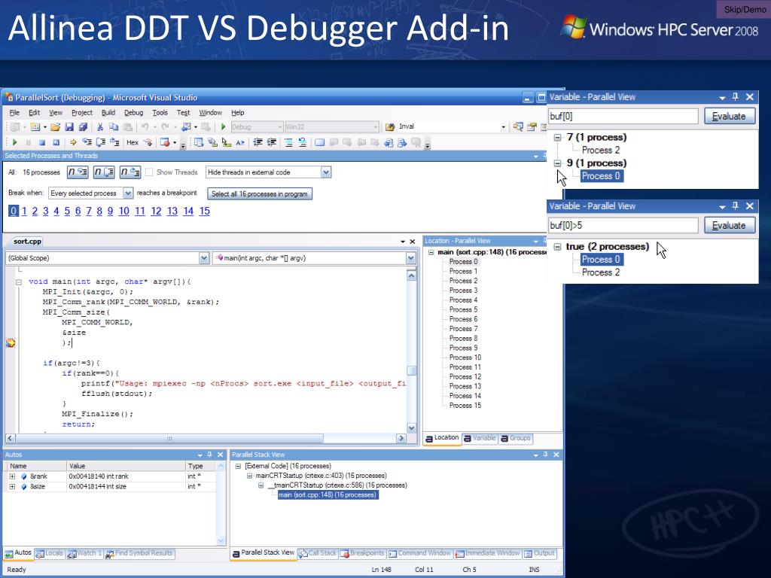Click the Step Over icon in debug toolbar

point(101,142)
